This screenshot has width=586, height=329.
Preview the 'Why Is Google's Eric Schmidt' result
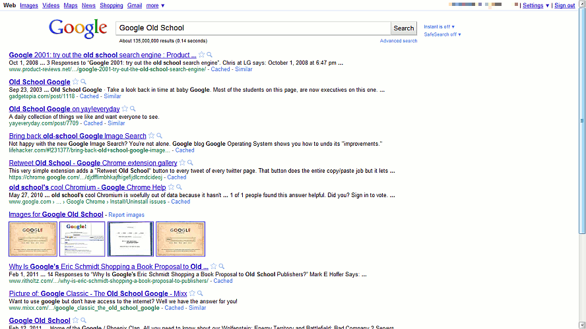222,266
